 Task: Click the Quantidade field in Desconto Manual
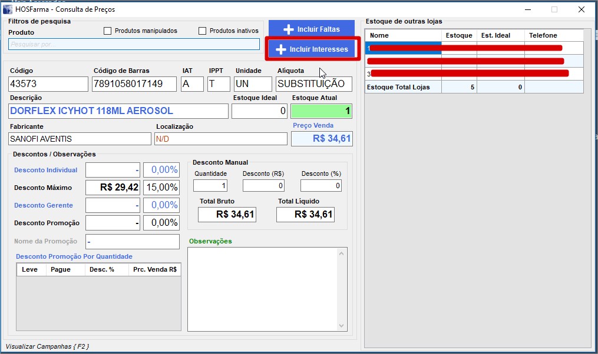point(210,186)
